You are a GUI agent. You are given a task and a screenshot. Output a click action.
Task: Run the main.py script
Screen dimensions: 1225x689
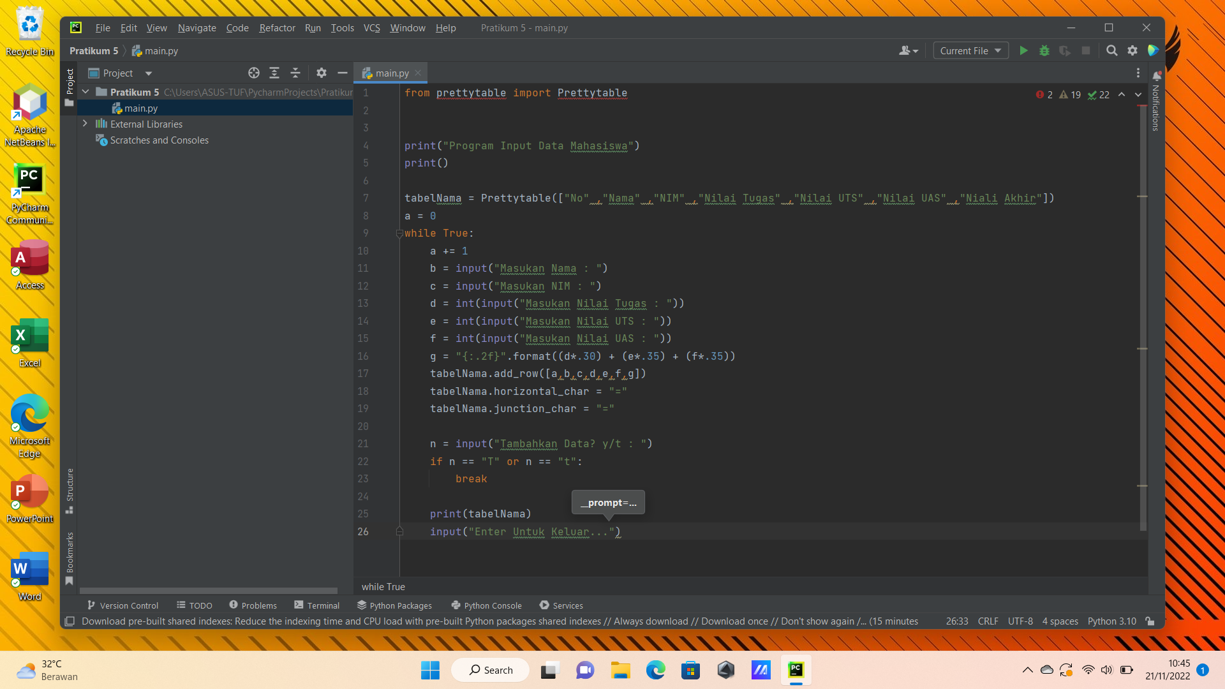click(x=1024, y=50)
